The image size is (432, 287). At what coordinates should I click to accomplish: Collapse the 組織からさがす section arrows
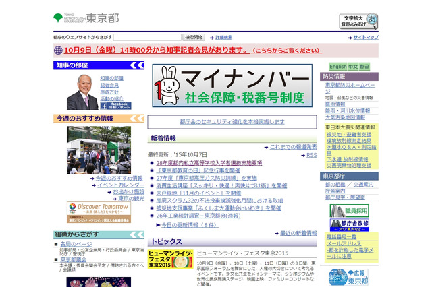pyautogui.click(x=137, y=234)
